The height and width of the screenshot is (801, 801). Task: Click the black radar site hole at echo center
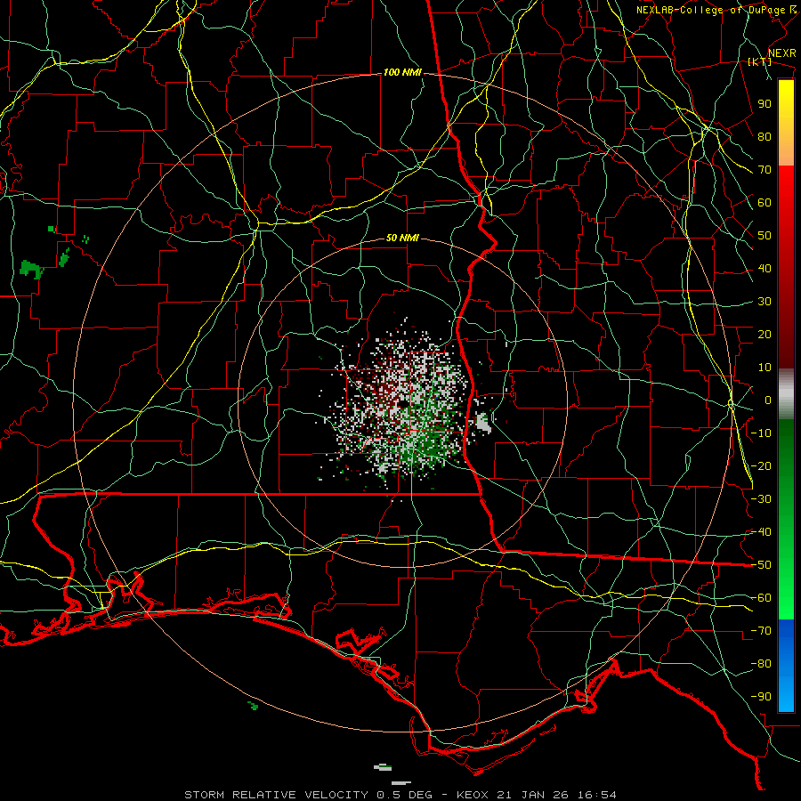(x=403, y=404)
